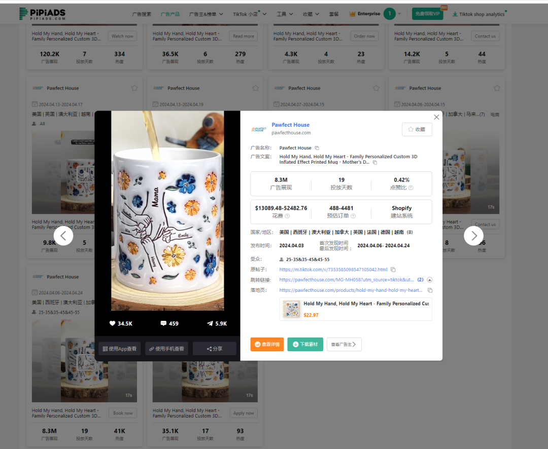The height and width of the screenshot is (449, 548).
Task: Go to the next ad with right arrow
Action: [x=473, y=236]
